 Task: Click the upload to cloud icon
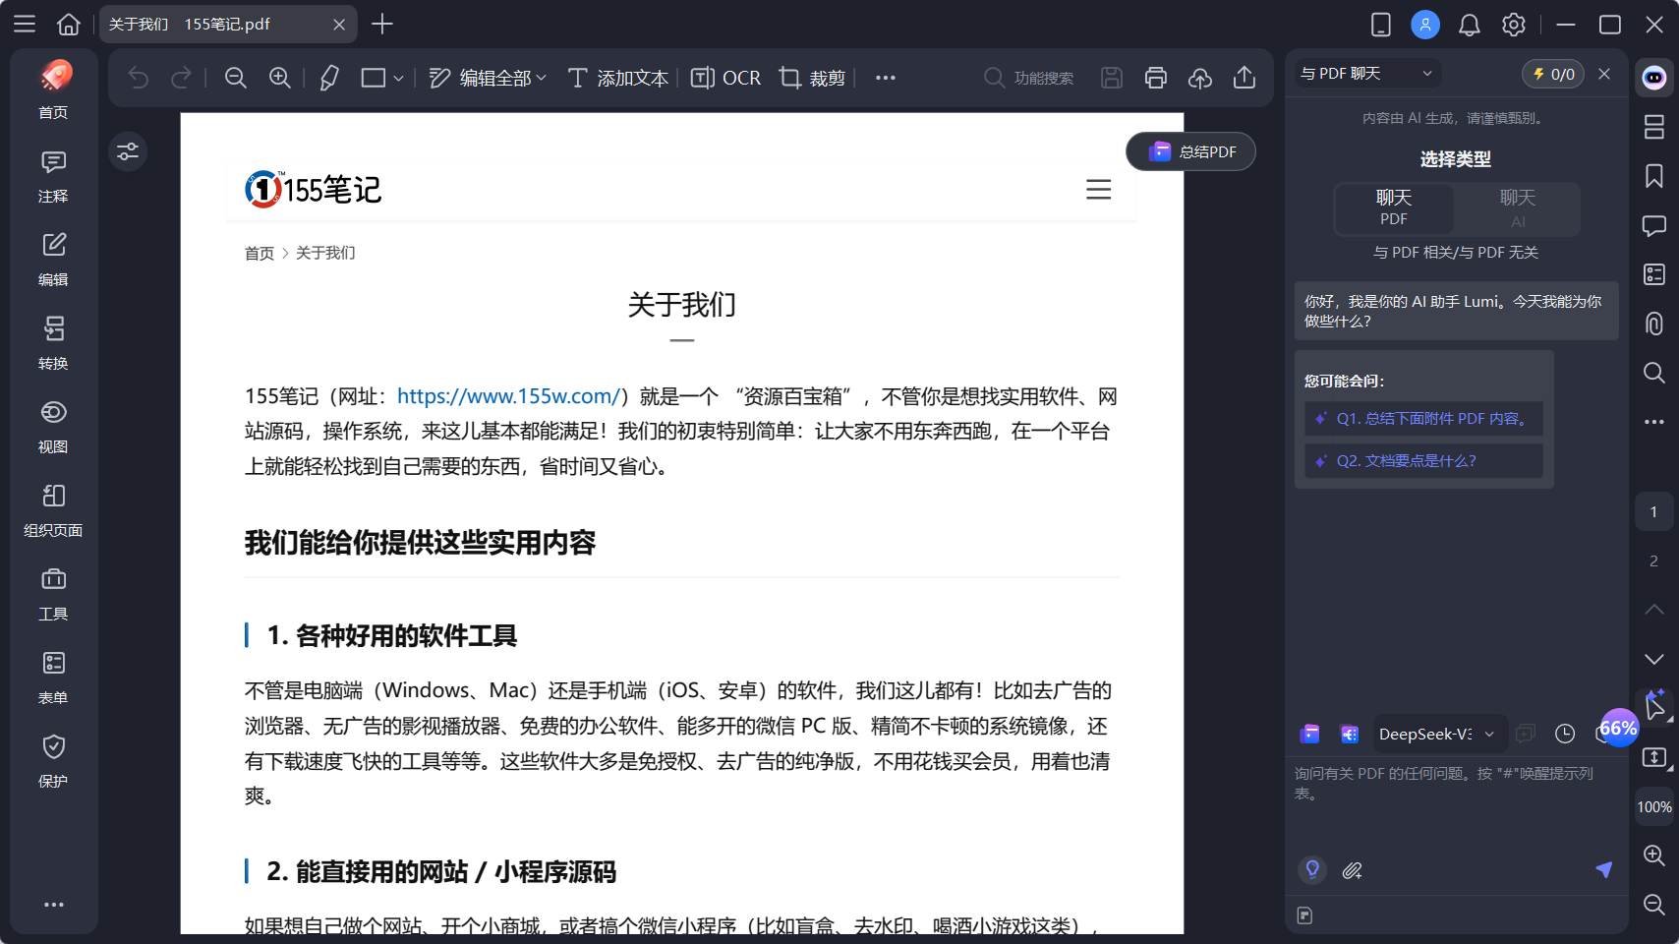[x=1199, y=78]
